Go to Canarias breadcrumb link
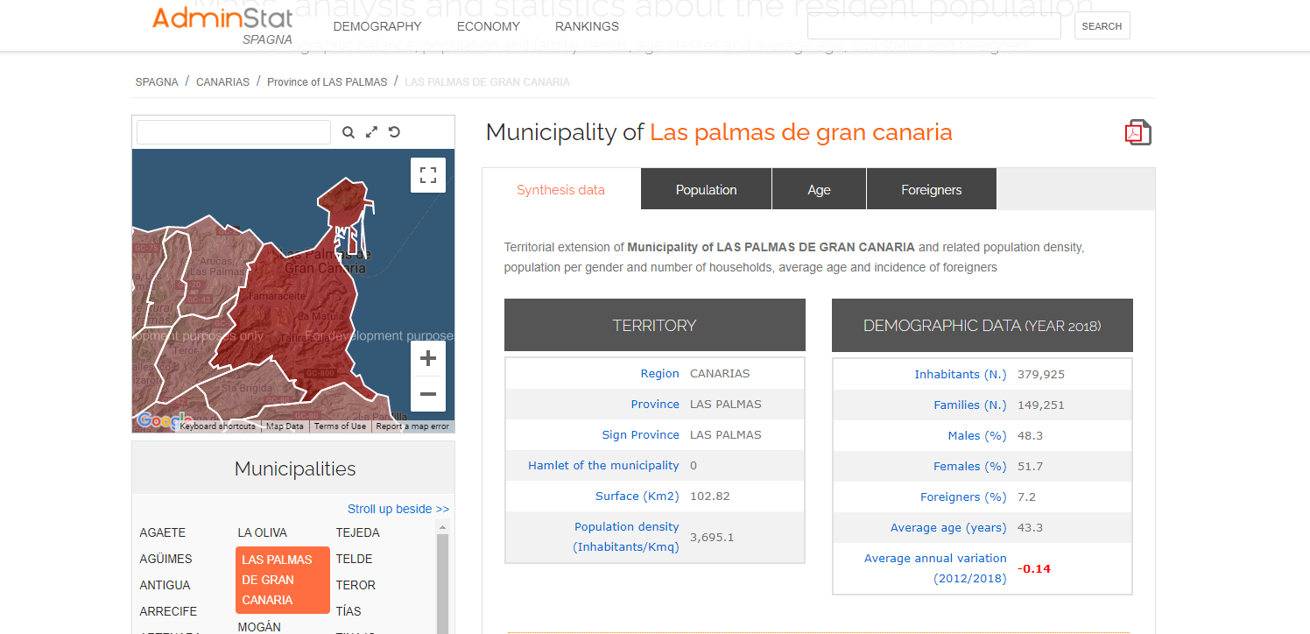 pyautogui.click(x=222, y=81)
